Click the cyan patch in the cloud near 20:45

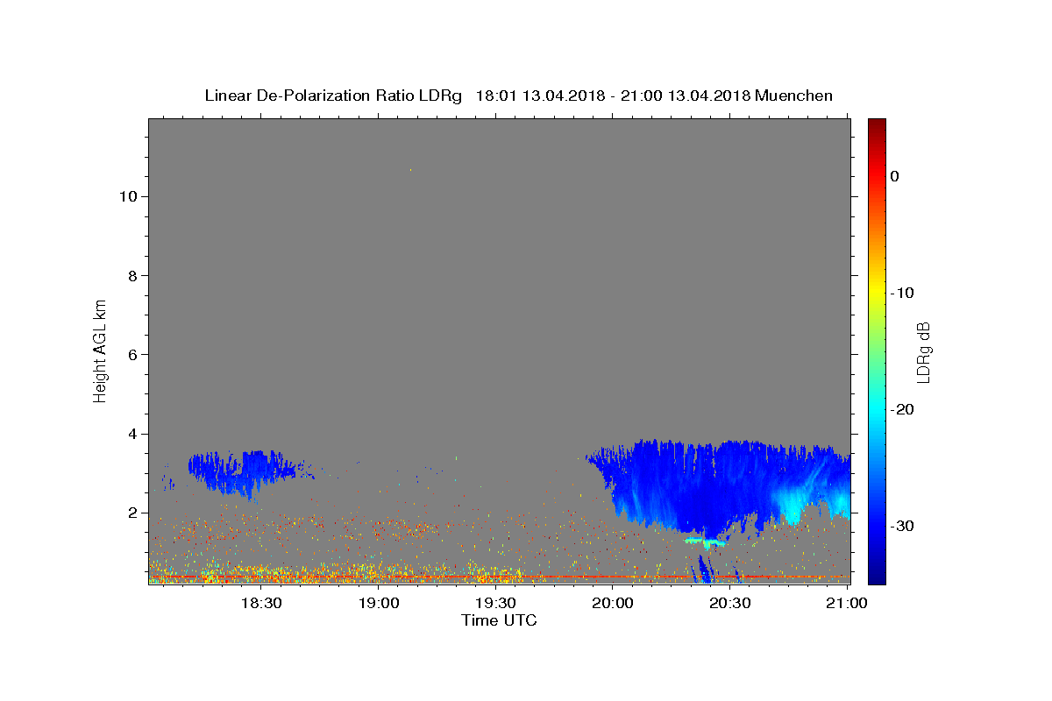[x=792, y=504]
